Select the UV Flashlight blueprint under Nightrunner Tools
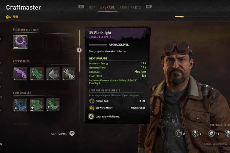The width and height of the screenshot is (230, 153). pyautogui.click(x=20, y=42)
